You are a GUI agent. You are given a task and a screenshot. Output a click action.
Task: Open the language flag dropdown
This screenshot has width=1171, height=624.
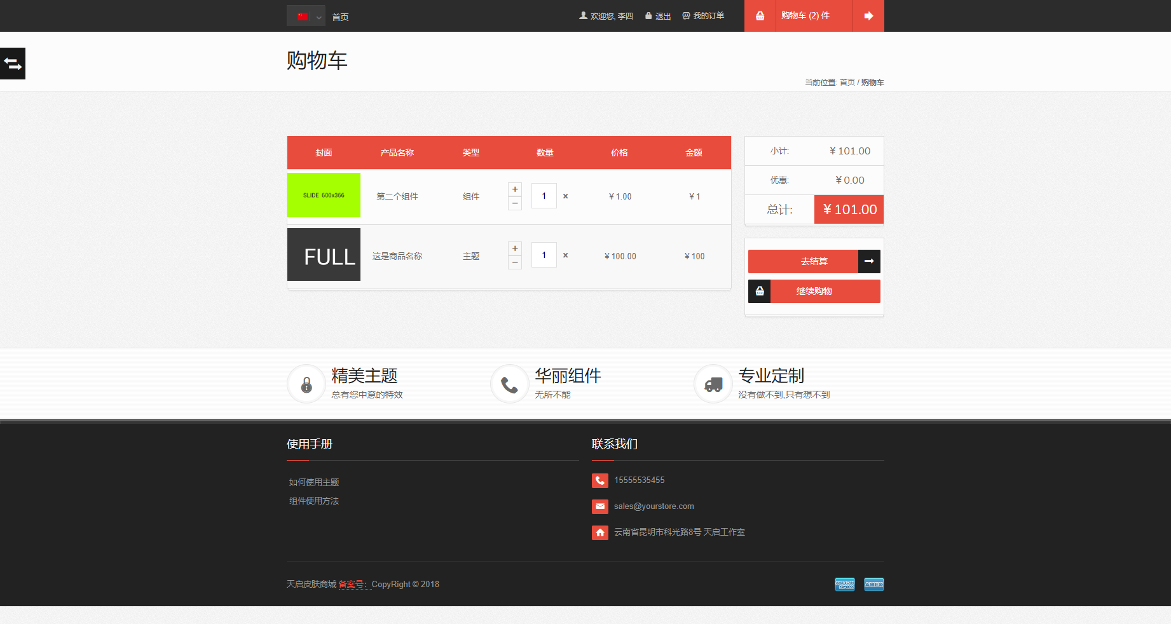(x=306, y=15)
